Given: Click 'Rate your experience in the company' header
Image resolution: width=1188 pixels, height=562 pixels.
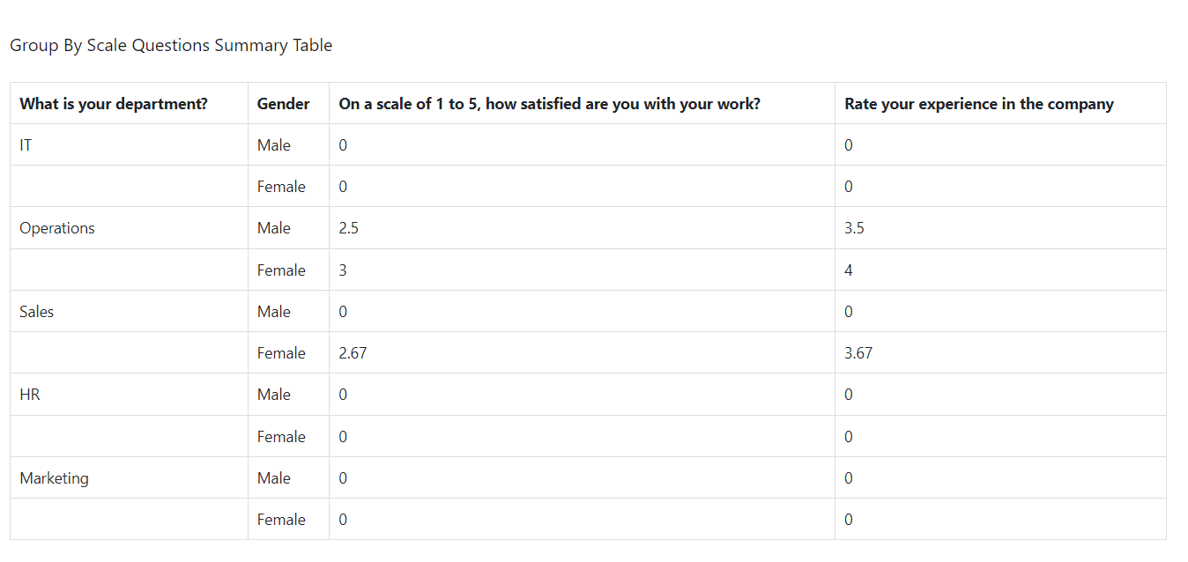Looking at the screenshot, I should pyautogui.click(x=978, y=104).
